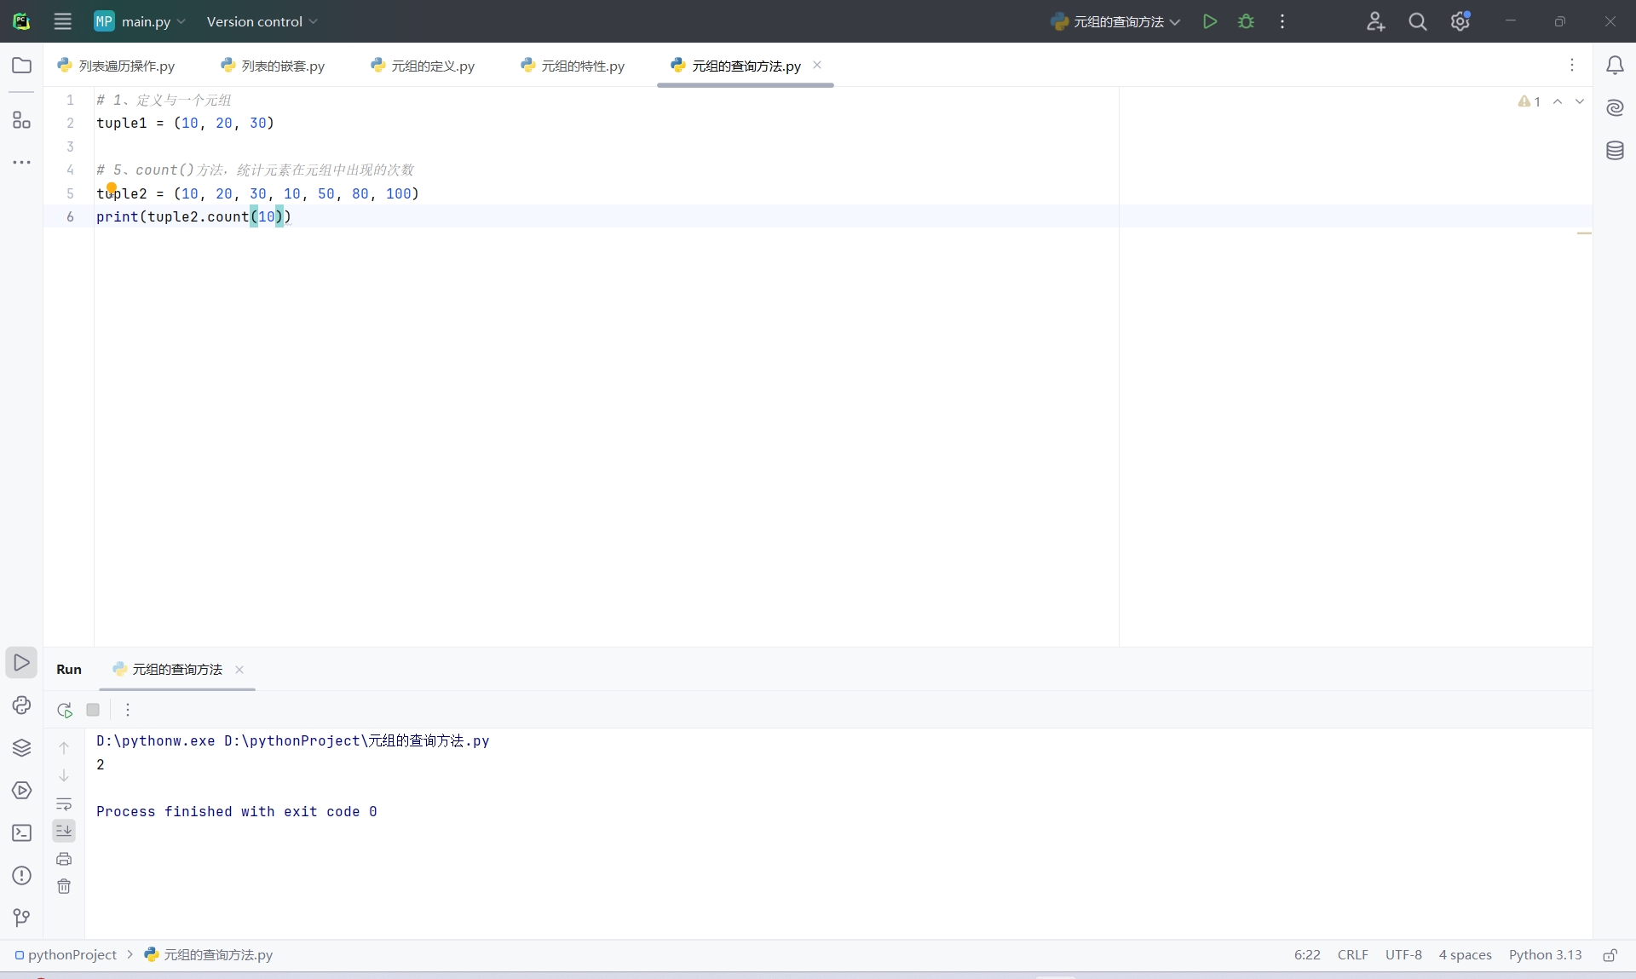The width and height of the screenshot is (1636, 979).
Task: Toggle scroll to end in console
Action: click(x=64, y=831)
